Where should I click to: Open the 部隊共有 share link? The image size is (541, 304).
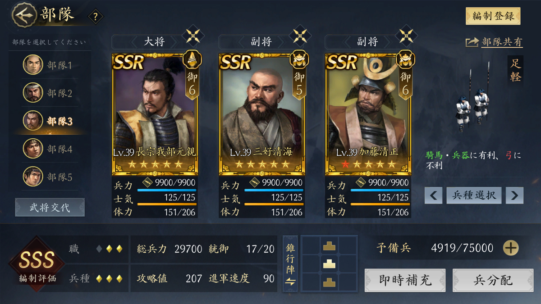coord(494,42)
